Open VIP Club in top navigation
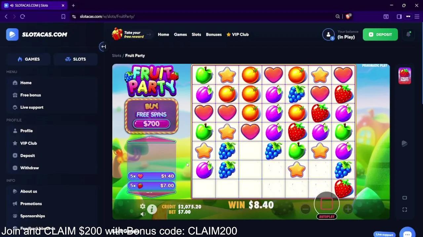The image size is (423, 237). point(238,35)
